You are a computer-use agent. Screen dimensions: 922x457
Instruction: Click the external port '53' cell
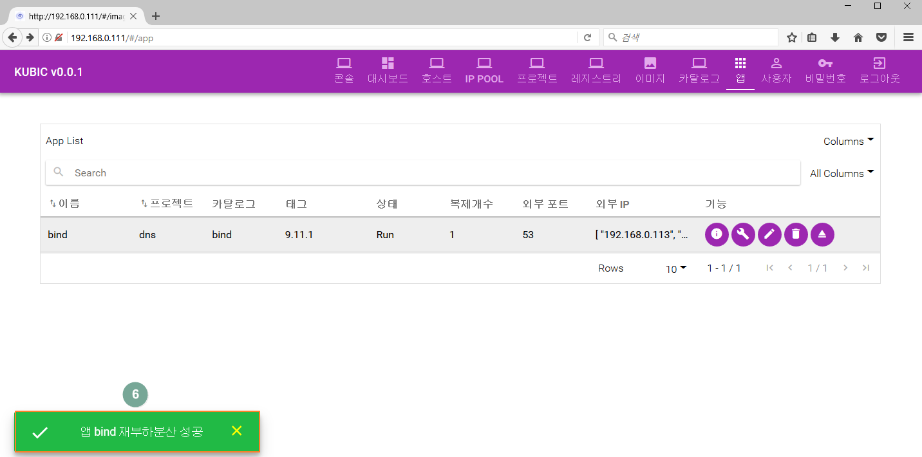point(528,235)
